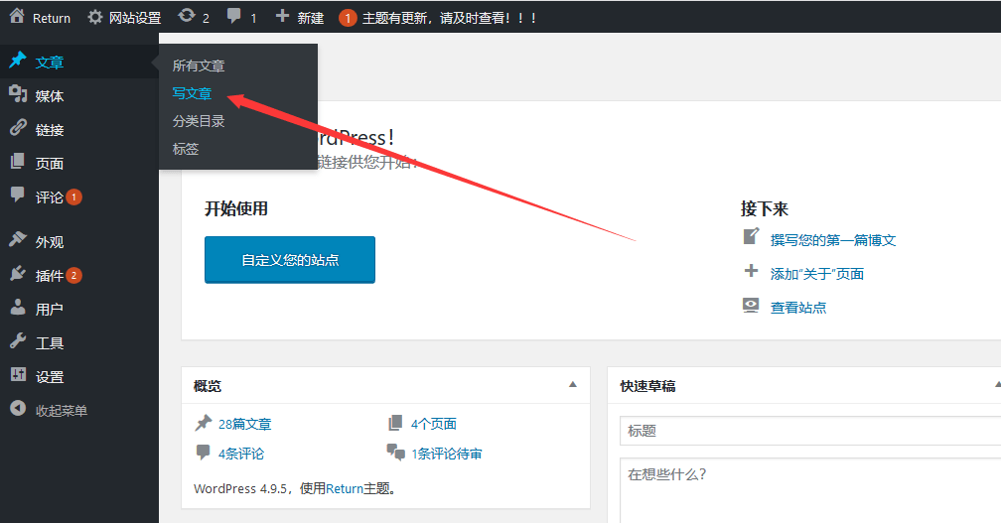The image size is (1001, 523).
Task: Select 分类目录 from the posts submenu
Action: (x=199, y=121)
